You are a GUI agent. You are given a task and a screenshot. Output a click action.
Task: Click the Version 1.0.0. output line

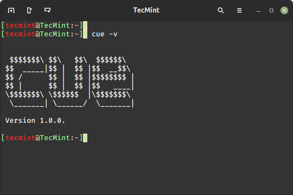(x=35, y=121)
